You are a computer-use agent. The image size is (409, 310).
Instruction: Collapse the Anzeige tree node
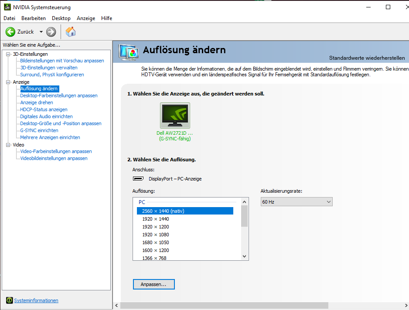click(8, 82)
